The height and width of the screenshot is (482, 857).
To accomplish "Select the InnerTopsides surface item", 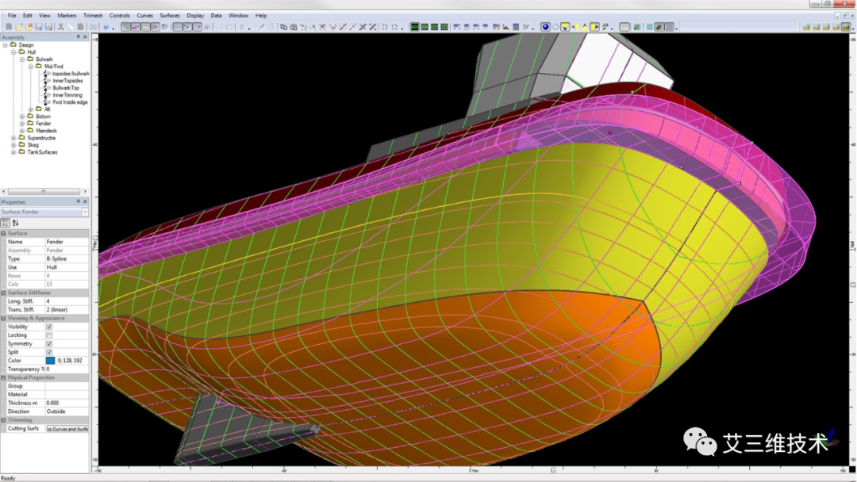I will coord(67,81).
